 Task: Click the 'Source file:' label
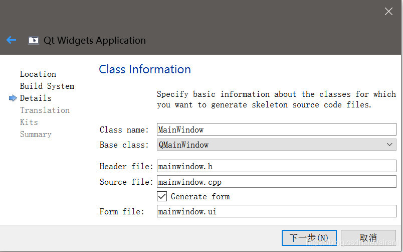click(x=126, y=182)
